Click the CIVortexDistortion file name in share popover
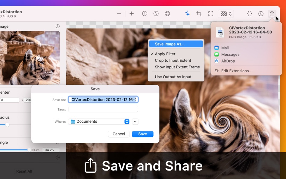The height and width of the screenshot is (179, 286). pyautogui.click(x=250, y=30)
